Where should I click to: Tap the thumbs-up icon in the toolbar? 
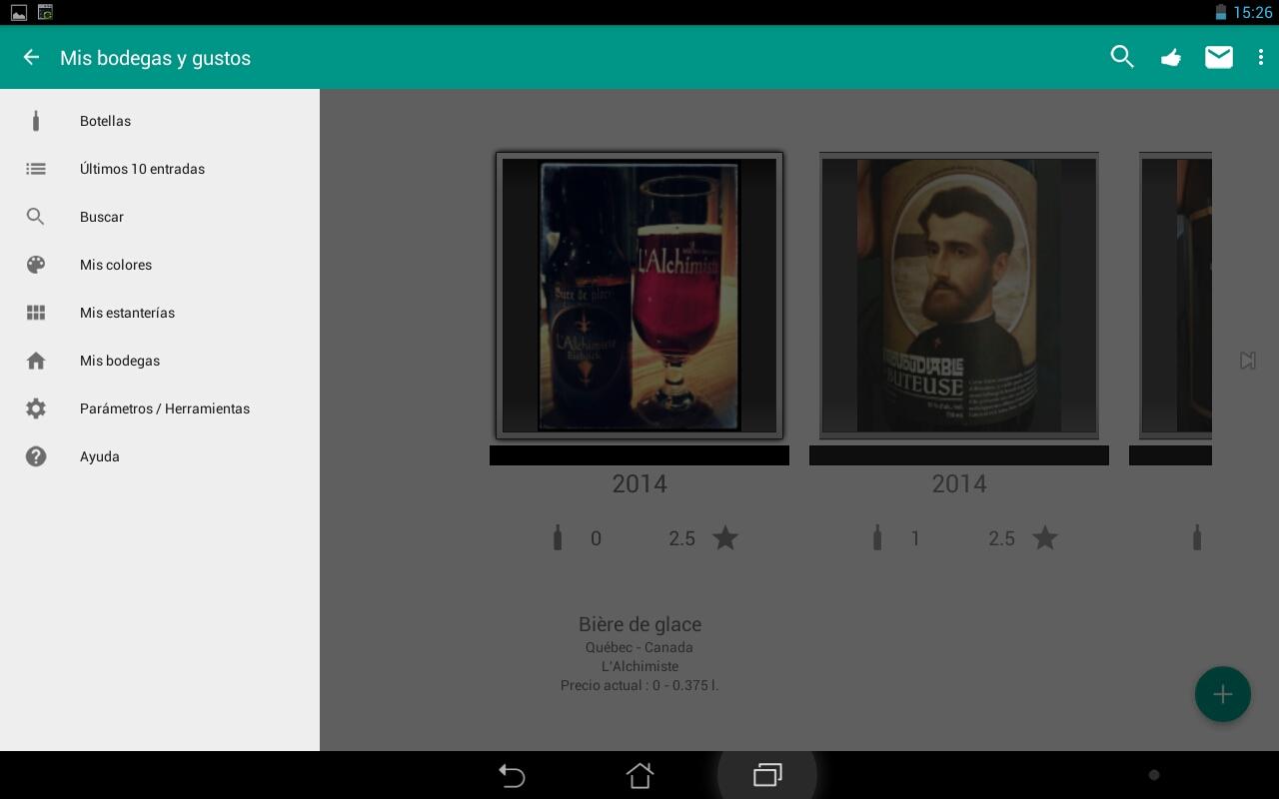tap(1171, 58)
